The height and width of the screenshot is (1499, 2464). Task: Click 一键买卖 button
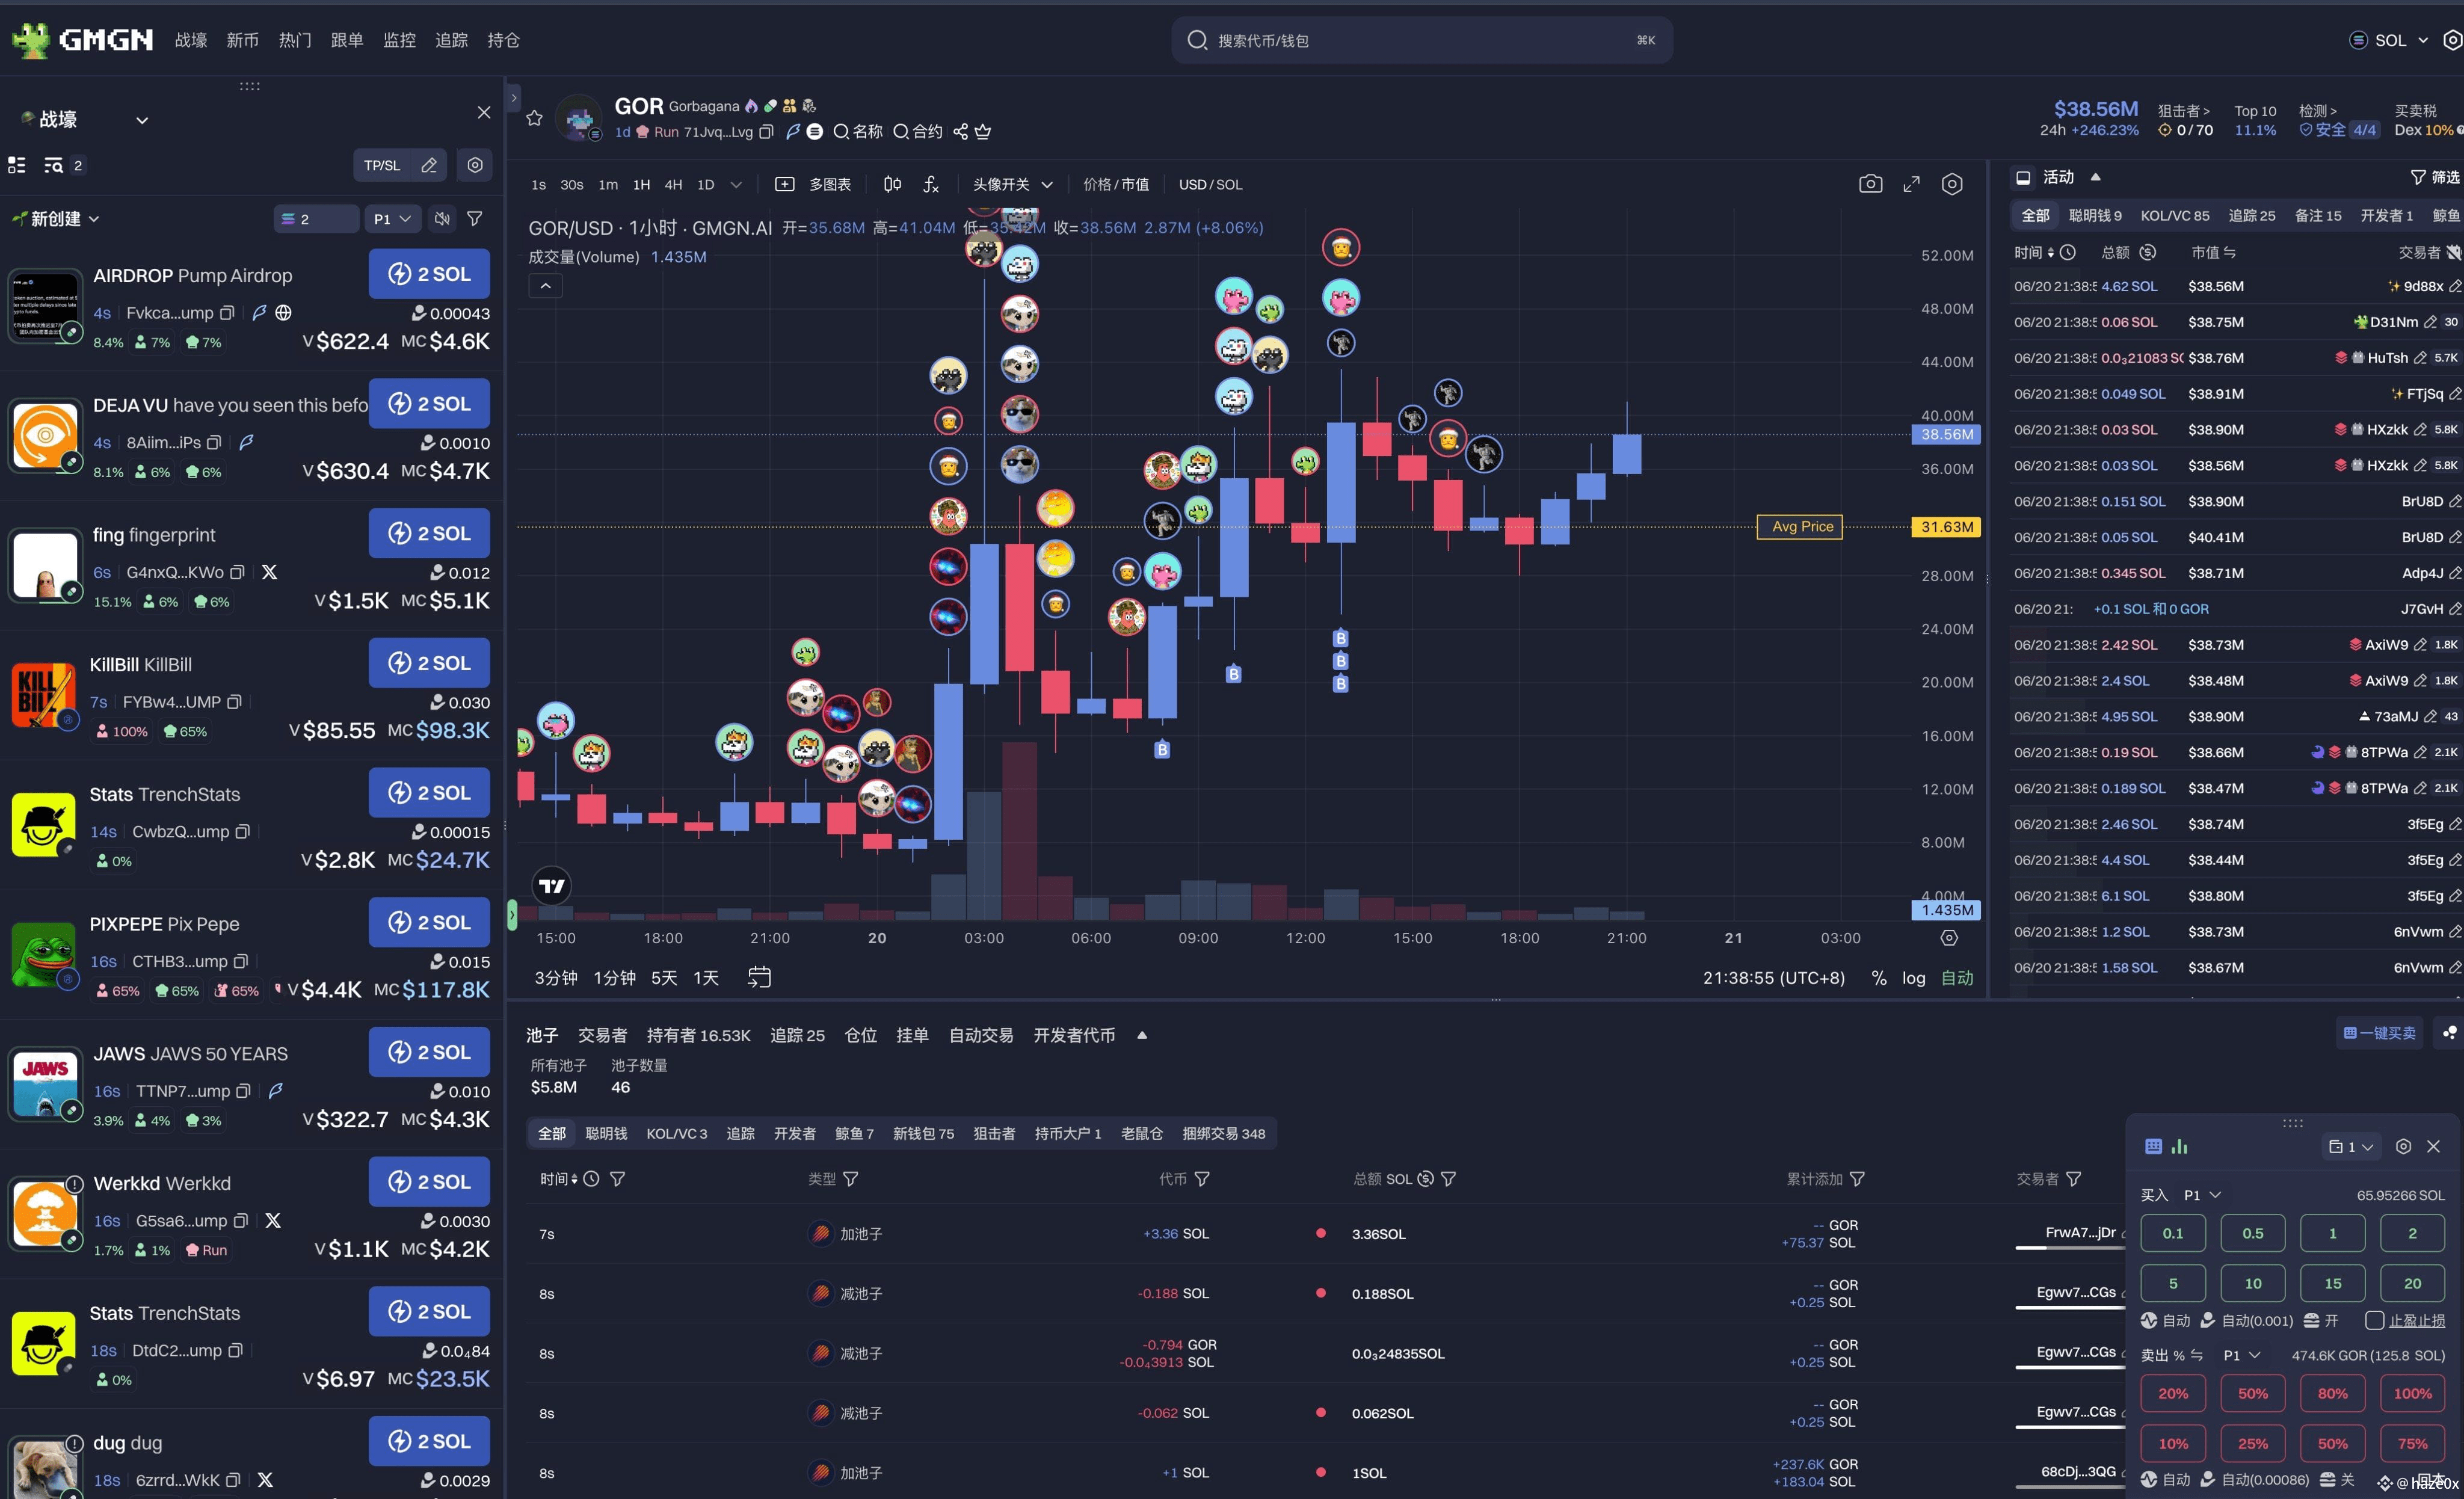(2379, 1033)
